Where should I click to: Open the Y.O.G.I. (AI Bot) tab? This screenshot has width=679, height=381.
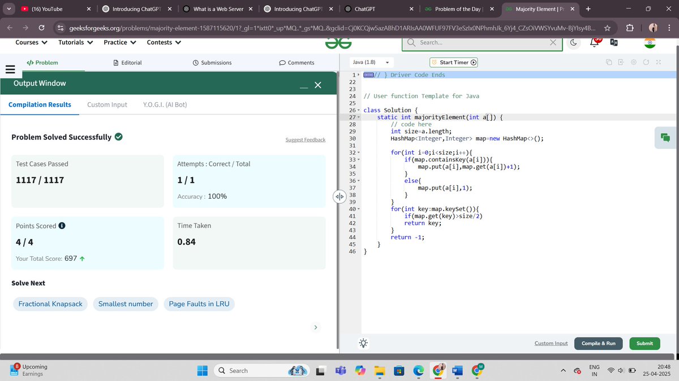point(165,104)
